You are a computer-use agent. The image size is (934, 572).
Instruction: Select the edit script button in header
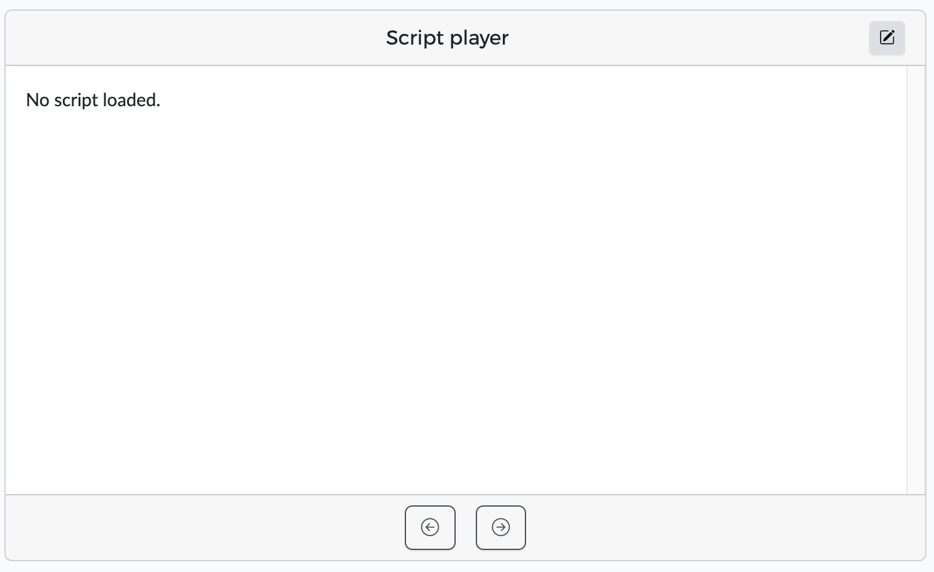(x=887, y=38)
